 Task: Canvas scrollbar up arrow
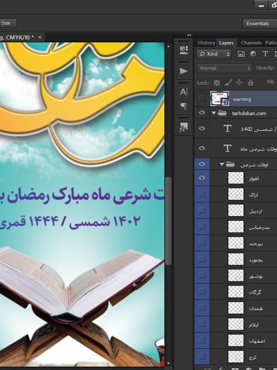click(x=168, y=46)
